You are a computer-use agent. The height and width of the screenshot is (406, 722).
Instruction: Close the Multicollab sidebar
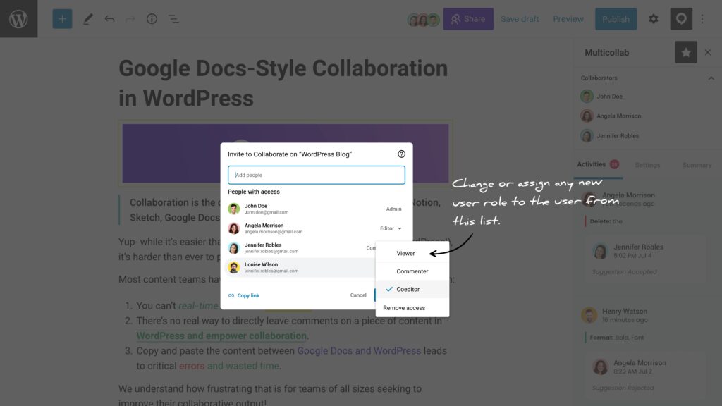[708, 52]
